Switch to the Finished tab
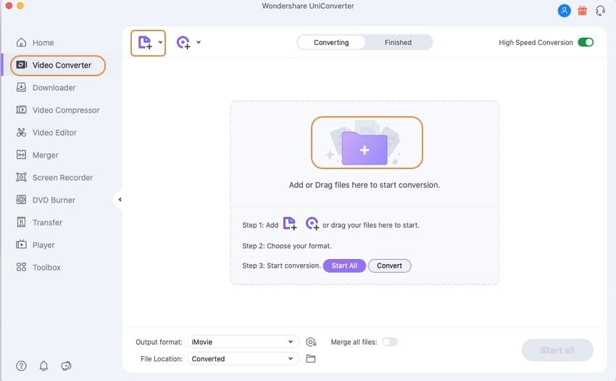Image resolution: width=616 pixels, height=381 pixels. (398, 42)
